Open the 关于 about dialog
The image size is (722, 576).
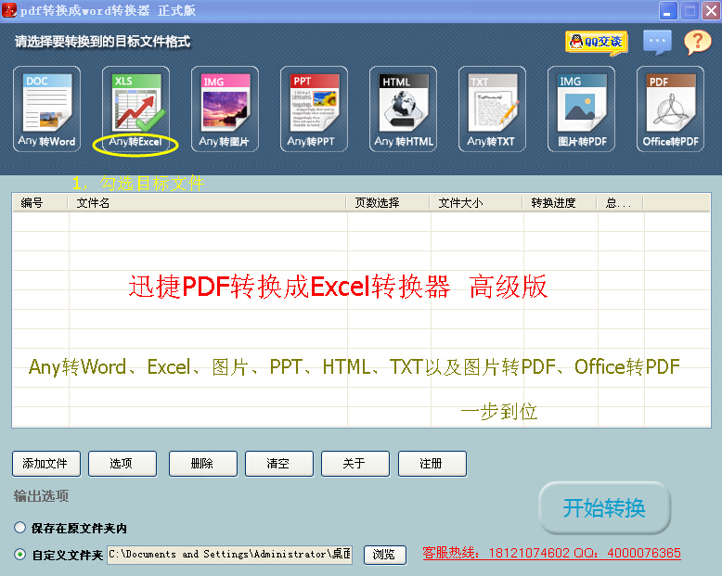coord(355,463)
